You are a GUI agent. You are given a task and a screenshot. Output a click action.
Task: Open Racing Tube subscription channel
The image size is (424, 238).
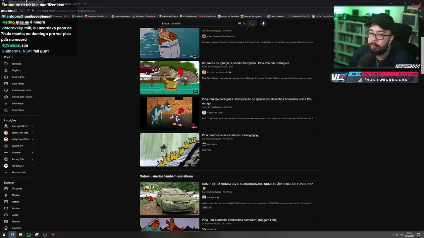pos(18,159)
